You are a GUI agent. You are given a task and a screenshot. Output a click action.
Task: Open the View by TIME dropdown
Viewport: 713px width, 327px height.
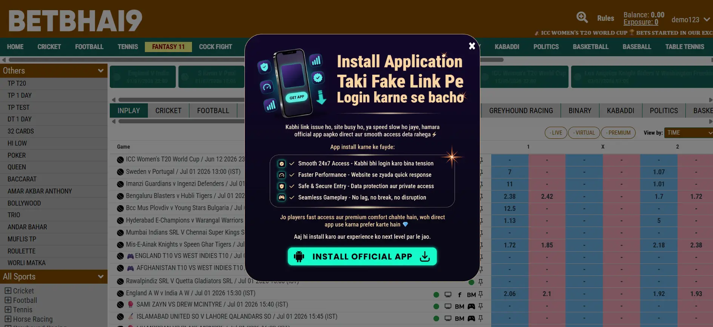point(688,133)
